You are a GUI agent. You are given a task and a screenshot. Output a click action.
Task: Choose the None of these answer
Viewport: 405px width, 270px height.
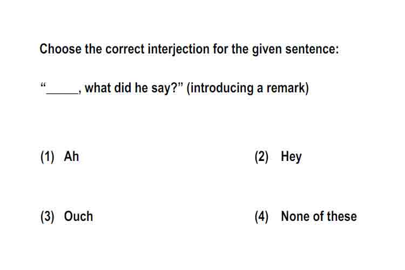pyautogui.click(x=319, y=216)
